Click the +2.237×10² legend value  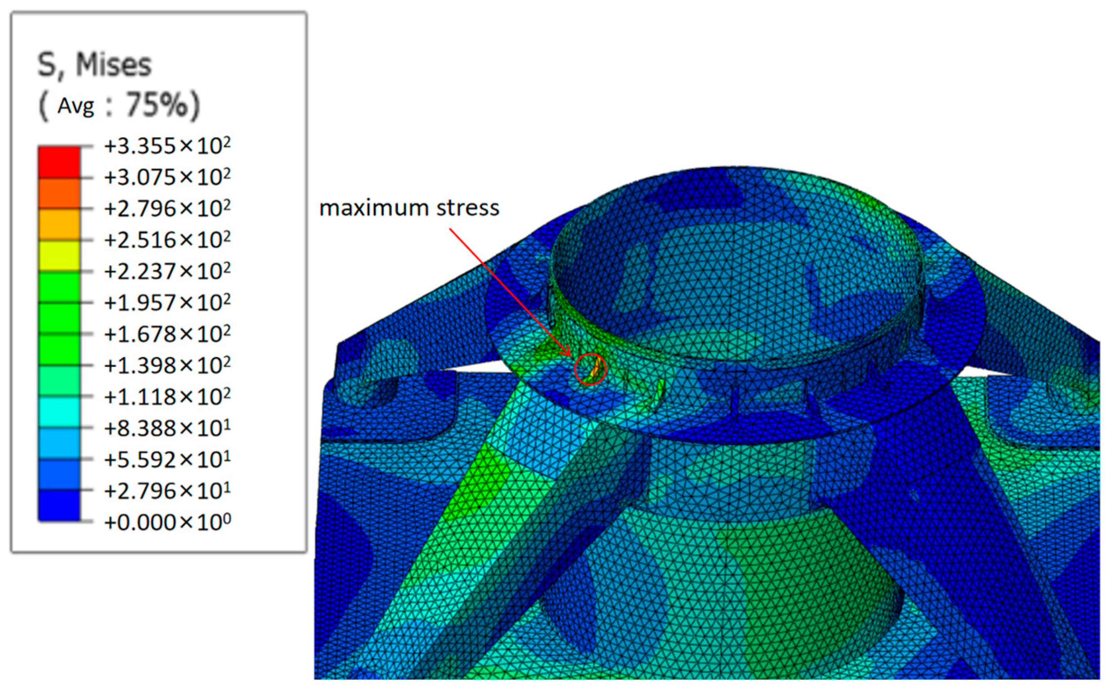[167, 271]
